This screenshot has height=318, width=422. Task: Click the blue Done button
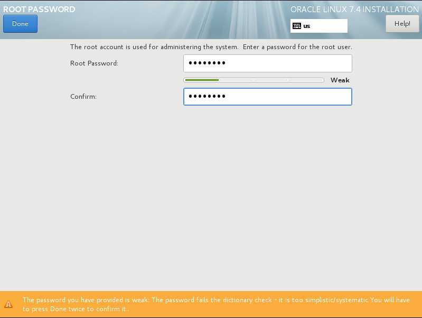pyautogui.click(x=20, y=24)
